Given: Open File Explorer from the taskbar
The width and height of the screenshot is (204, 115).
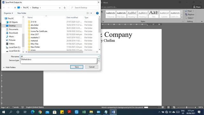Looking at the screenshot, I should [91, 112].
